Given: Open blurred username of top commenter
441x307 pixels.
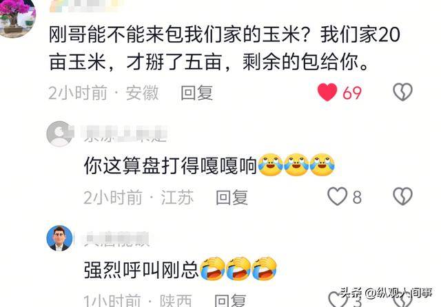Looking at the screenshot, I should pyautogui.click(x=84, y=6).
